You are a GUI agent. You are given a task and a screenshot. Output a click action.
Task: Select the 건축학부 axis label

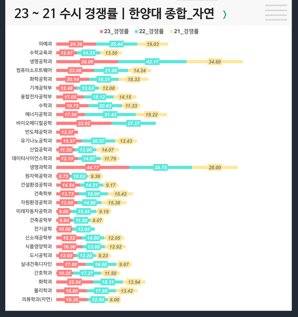pyautogui.click(x=43, y=194)
